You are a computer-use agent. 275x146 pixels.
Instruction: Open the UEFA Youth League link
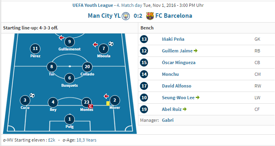[93, 5]
